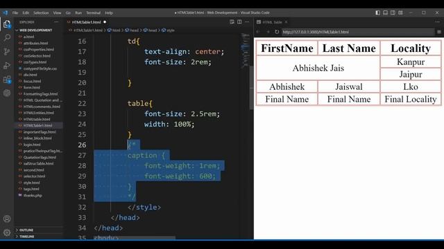This screenshot has width=444, height=249.
Task: Open the Source Control view
Action: (7, 52)
